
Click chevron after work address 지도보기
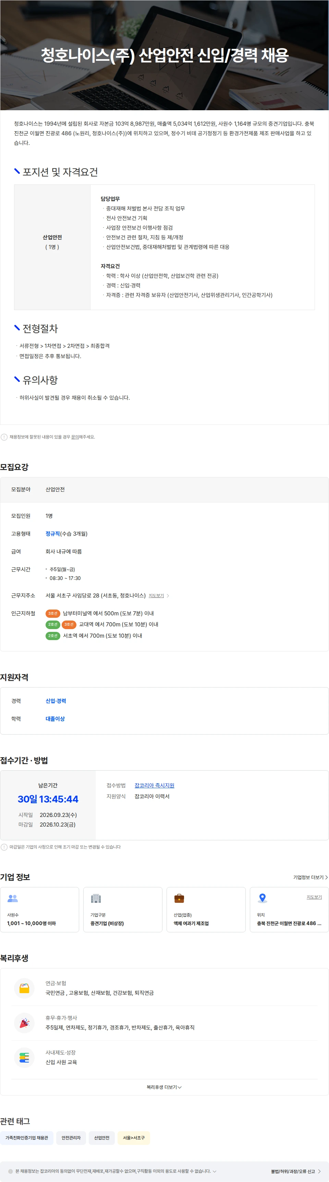coord(168,595)
